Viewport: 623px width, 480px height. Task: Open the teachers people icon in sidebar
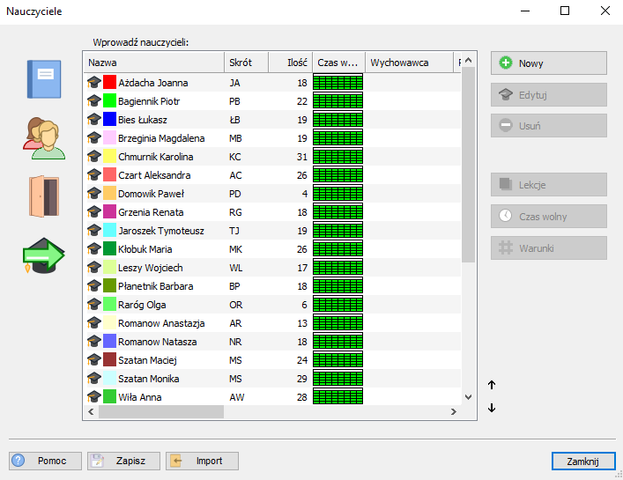click(44, 138)
